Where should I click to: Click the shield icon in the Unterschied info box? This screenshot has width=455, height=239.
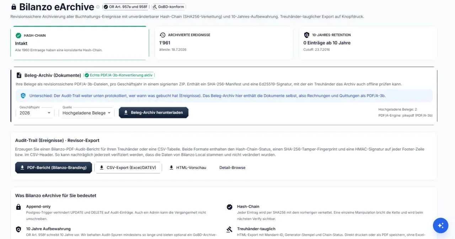point(23,96)
